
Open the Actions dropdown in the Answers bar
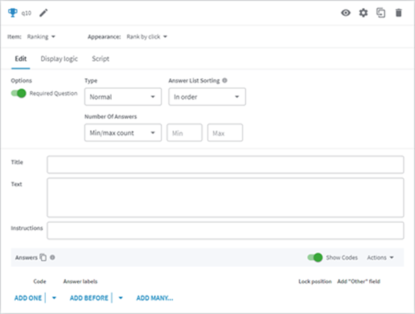tap(380, 257)
